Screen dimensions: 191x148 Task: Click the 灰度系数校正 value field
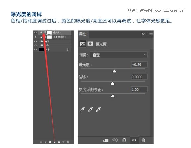(x=139, y=90)
